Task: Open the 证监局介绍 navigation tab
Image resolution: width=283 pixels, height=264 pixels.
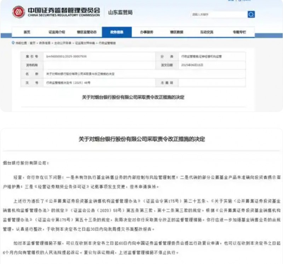Action: tap(57, 32)
